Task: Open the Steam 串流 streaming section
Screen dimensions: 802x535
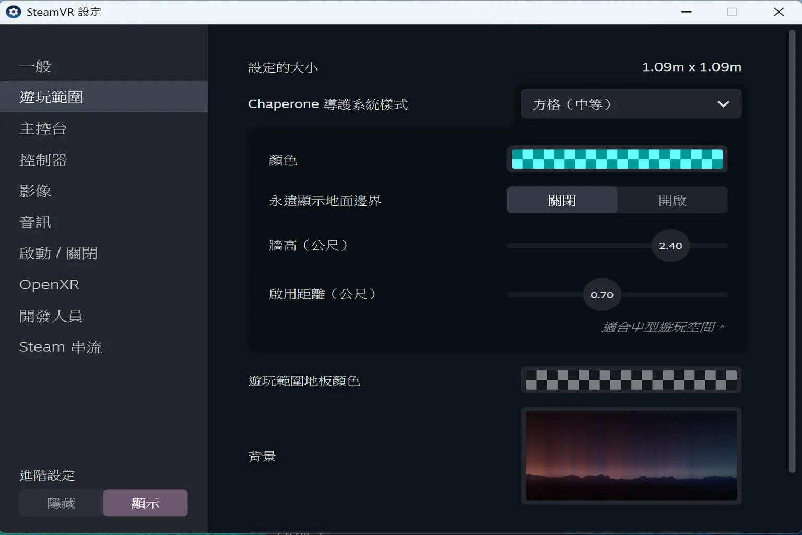Action: (60, 346)
